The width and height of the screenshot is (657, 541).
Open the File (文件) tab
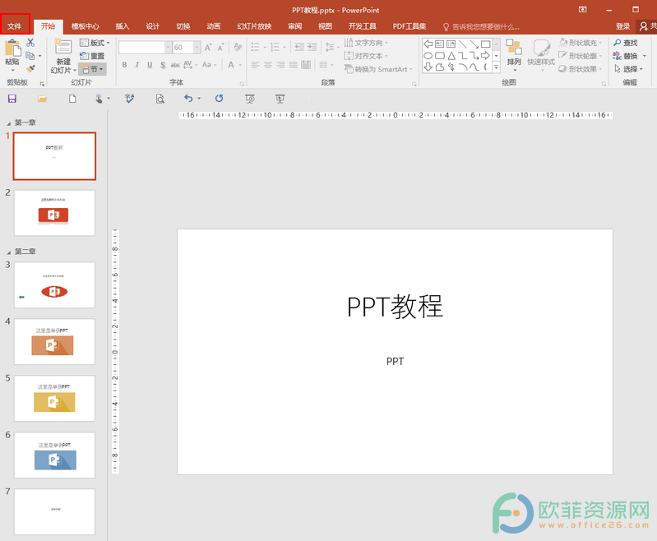15,26
